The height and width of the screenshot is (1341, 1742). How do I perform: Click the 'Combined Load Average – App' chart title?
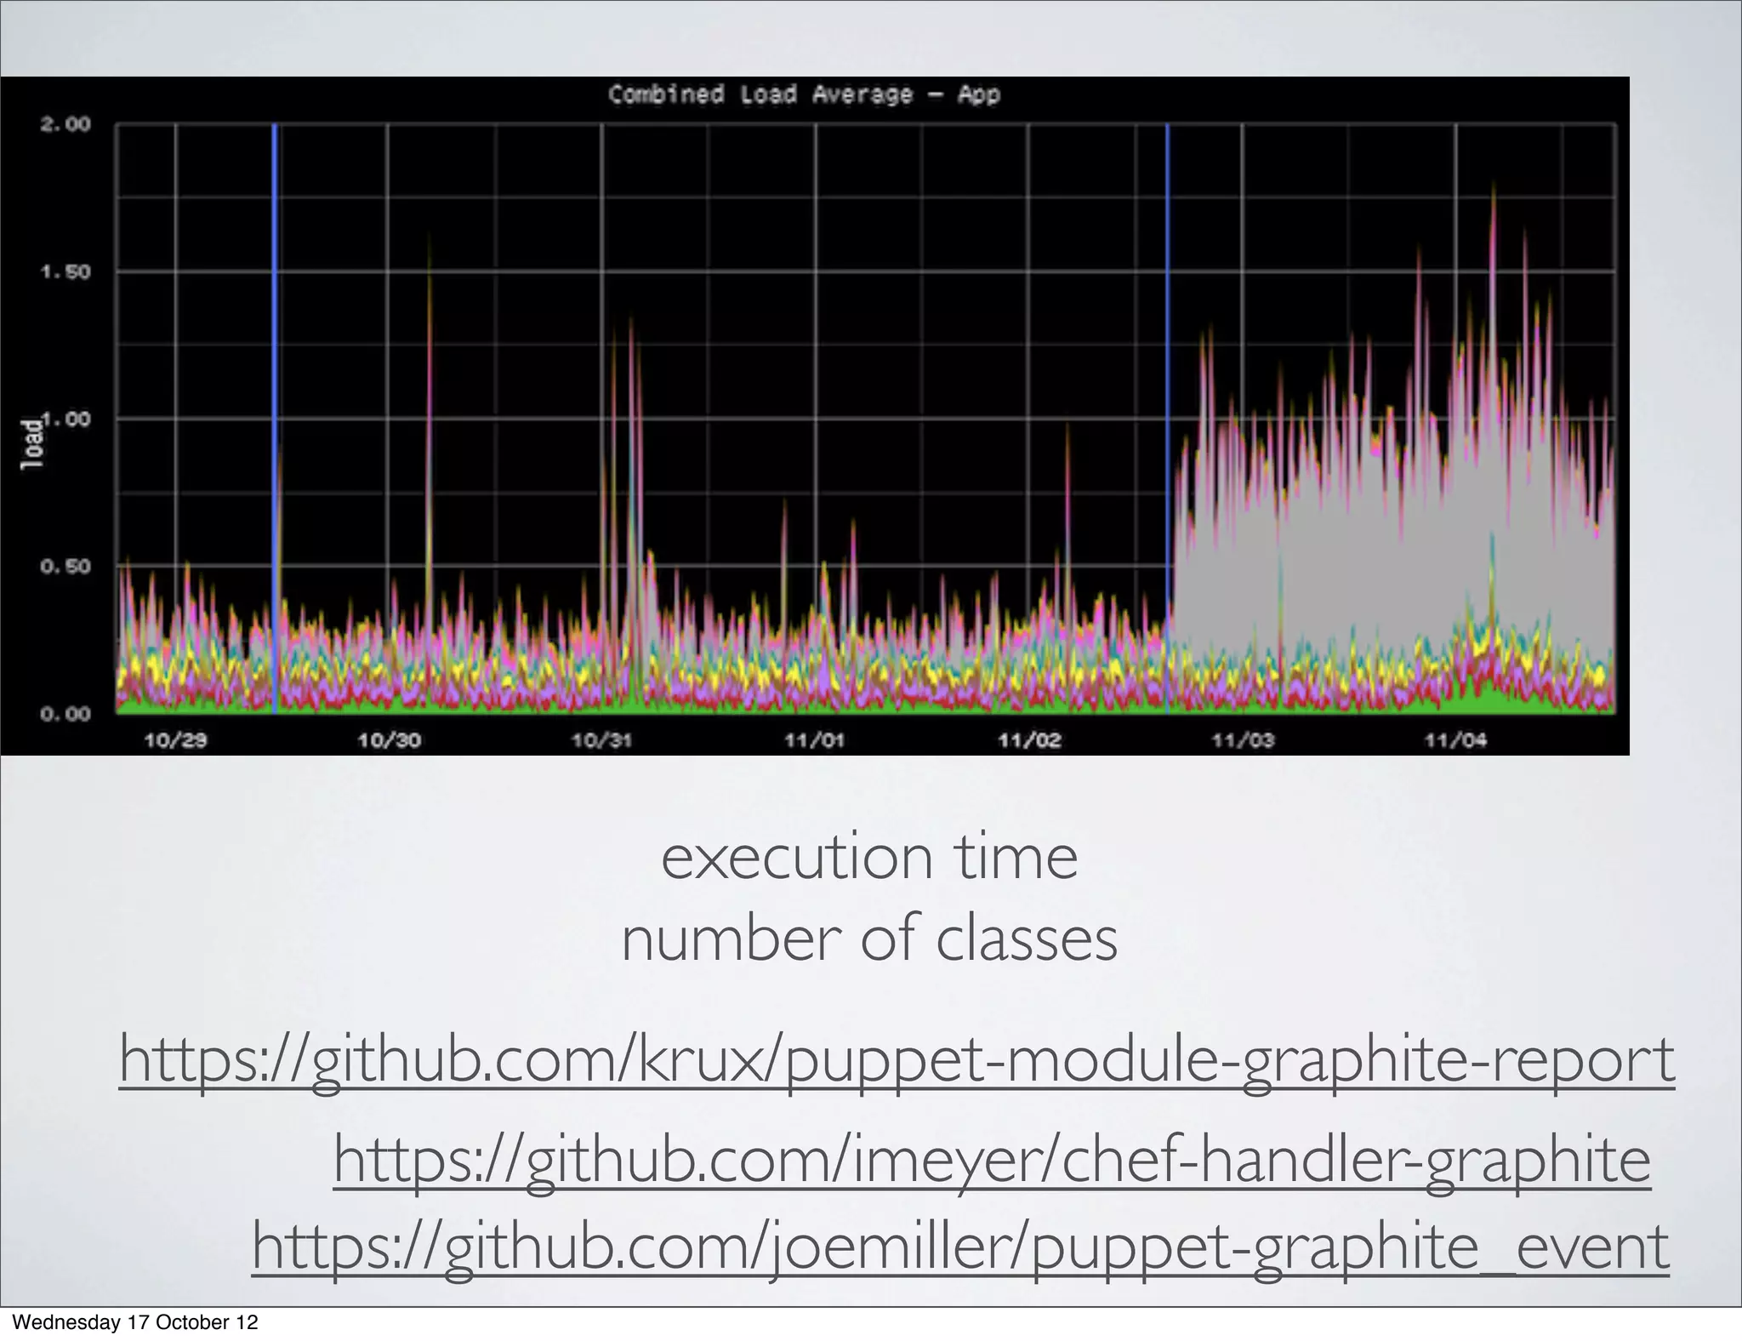(804, 94)
